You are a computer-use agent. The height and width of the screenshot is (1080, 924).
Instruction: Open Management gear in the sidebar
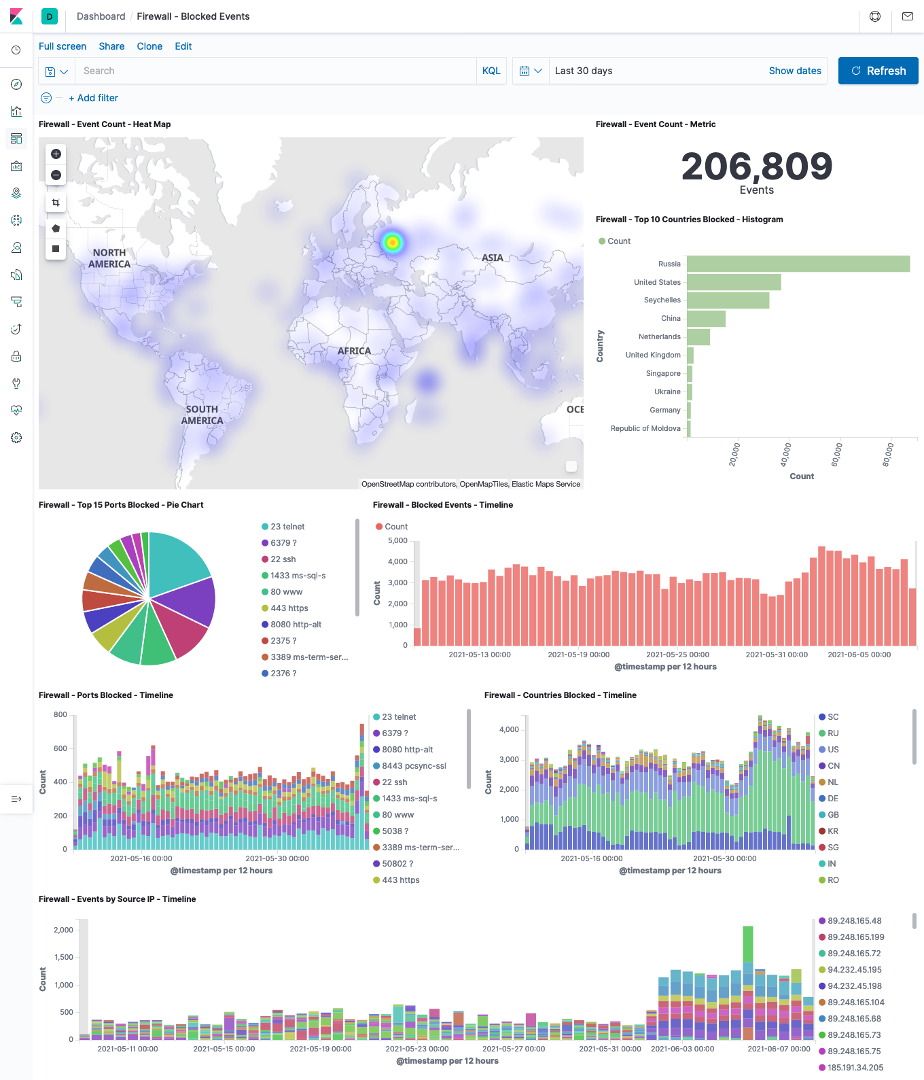click(16, 438)
